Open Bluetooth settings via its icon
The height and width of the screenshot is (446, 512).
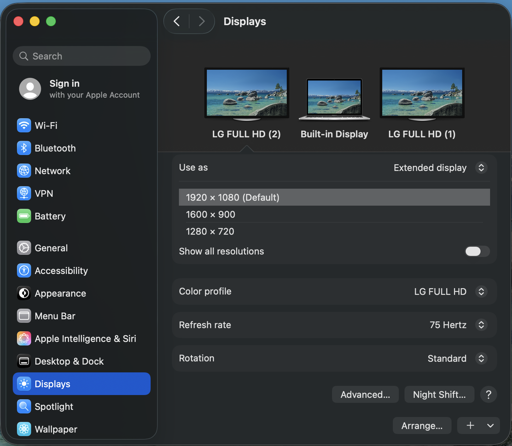24,148
